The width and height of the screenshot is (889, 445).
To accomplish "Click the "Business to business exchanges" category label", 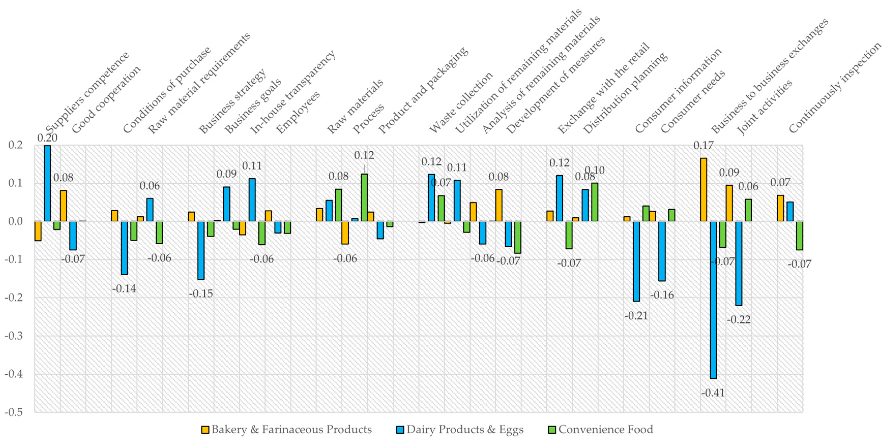I will [769, 76].
